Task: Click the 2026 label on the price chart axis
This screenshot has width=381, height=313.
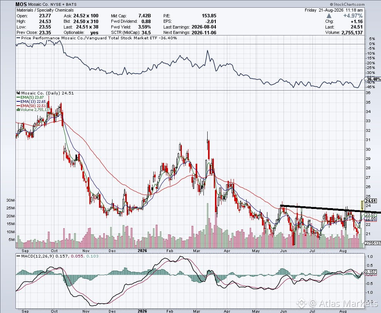Action: pos(142,251)
